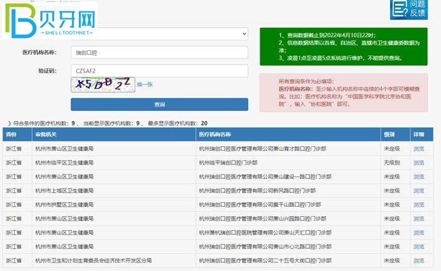Click the 审批机关 column header

pos(46,135)
